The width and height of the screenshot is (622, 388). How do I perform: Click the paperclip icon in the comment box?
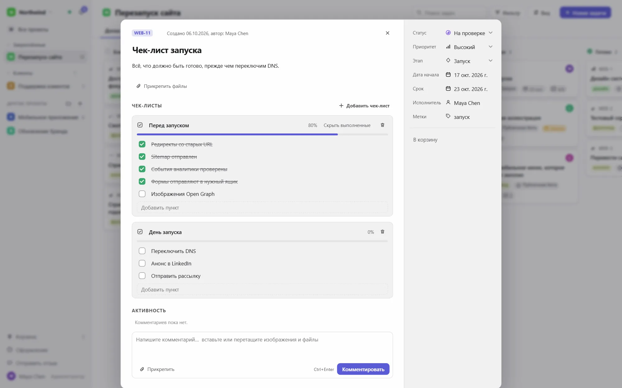(142, 369)
